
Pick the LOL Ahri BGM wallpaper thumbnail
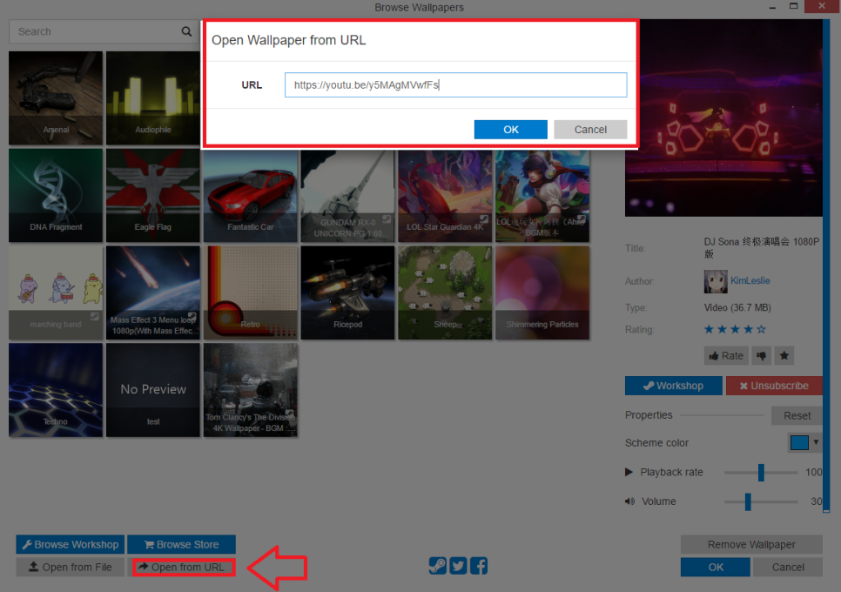542,195
